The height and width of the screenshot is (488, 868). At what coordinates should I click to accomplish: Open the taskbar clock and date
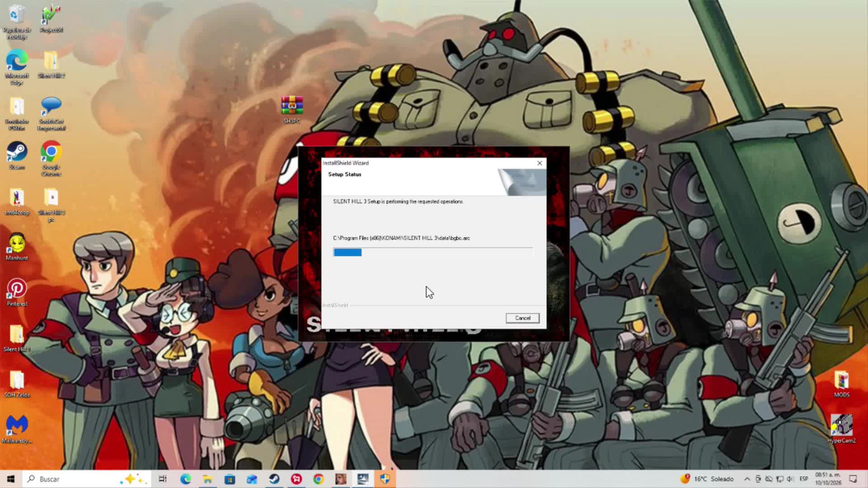828,479
